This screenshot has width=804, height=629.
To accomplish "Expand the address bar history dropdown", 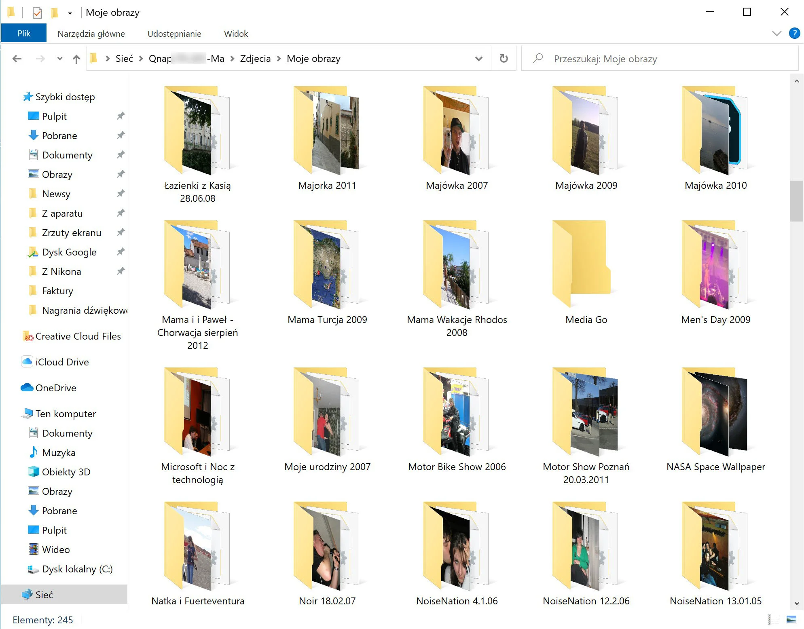I will (x=479, y=59).
